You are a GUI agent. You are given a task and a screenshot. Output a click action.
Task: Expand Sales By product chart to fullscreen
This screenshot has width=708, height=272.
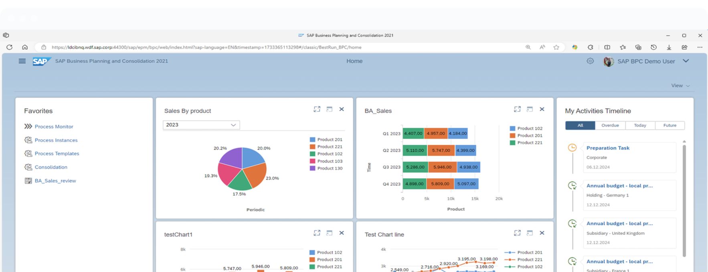[x=317, y=109]
